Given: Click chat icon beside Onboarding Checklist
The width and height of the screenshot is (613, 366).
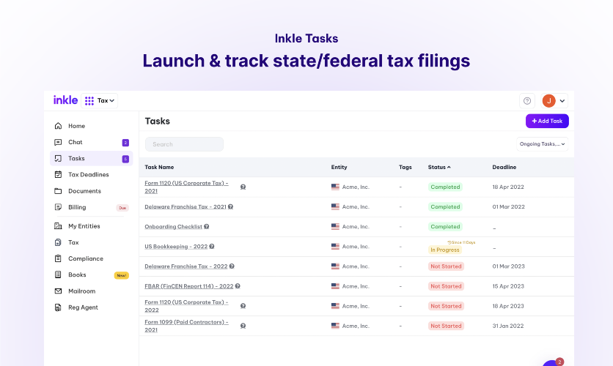Looking at the screenshot, I should (207, 227).
